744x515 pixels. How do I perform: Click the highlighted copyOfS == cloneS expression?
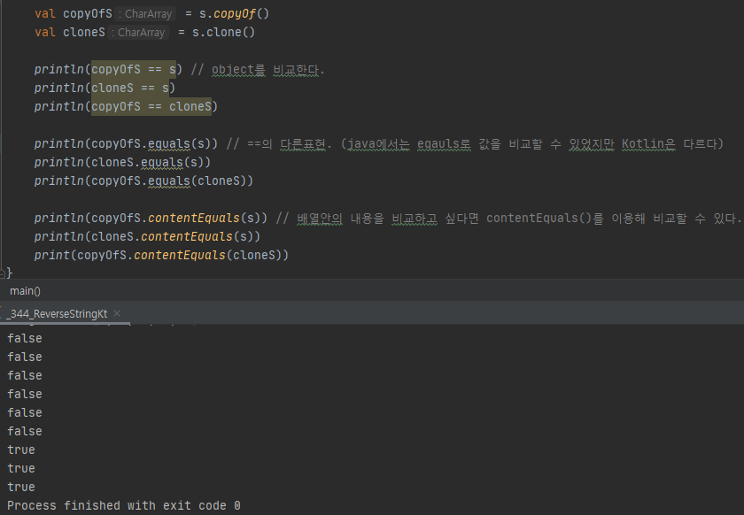point(151,106)
